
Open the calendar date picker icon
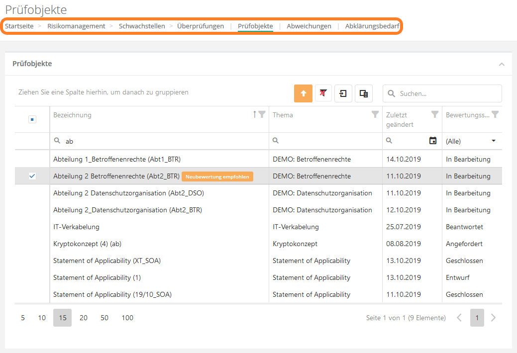point(433,141)
